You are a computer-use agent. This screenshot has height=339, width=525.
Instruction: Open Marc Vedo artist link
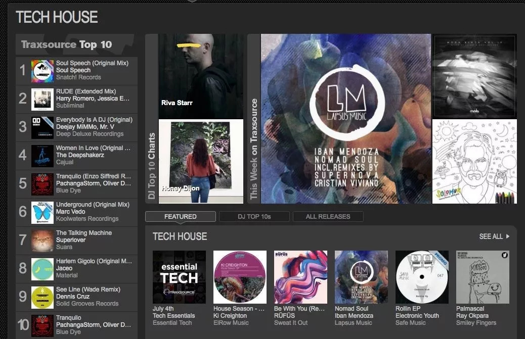tap(71, 212)
